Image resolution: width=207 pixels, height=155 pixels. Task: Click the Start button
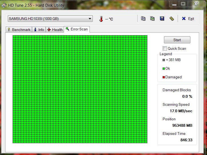point(177,40)
